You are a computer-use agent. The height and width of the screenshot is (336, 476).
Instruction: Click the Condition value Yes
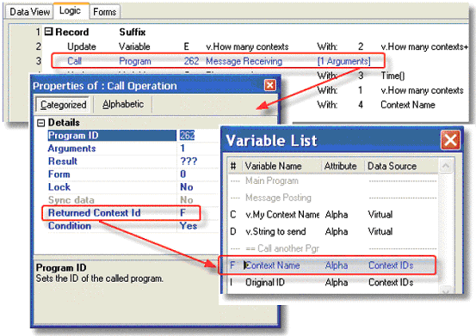click(x=189, y=226)
